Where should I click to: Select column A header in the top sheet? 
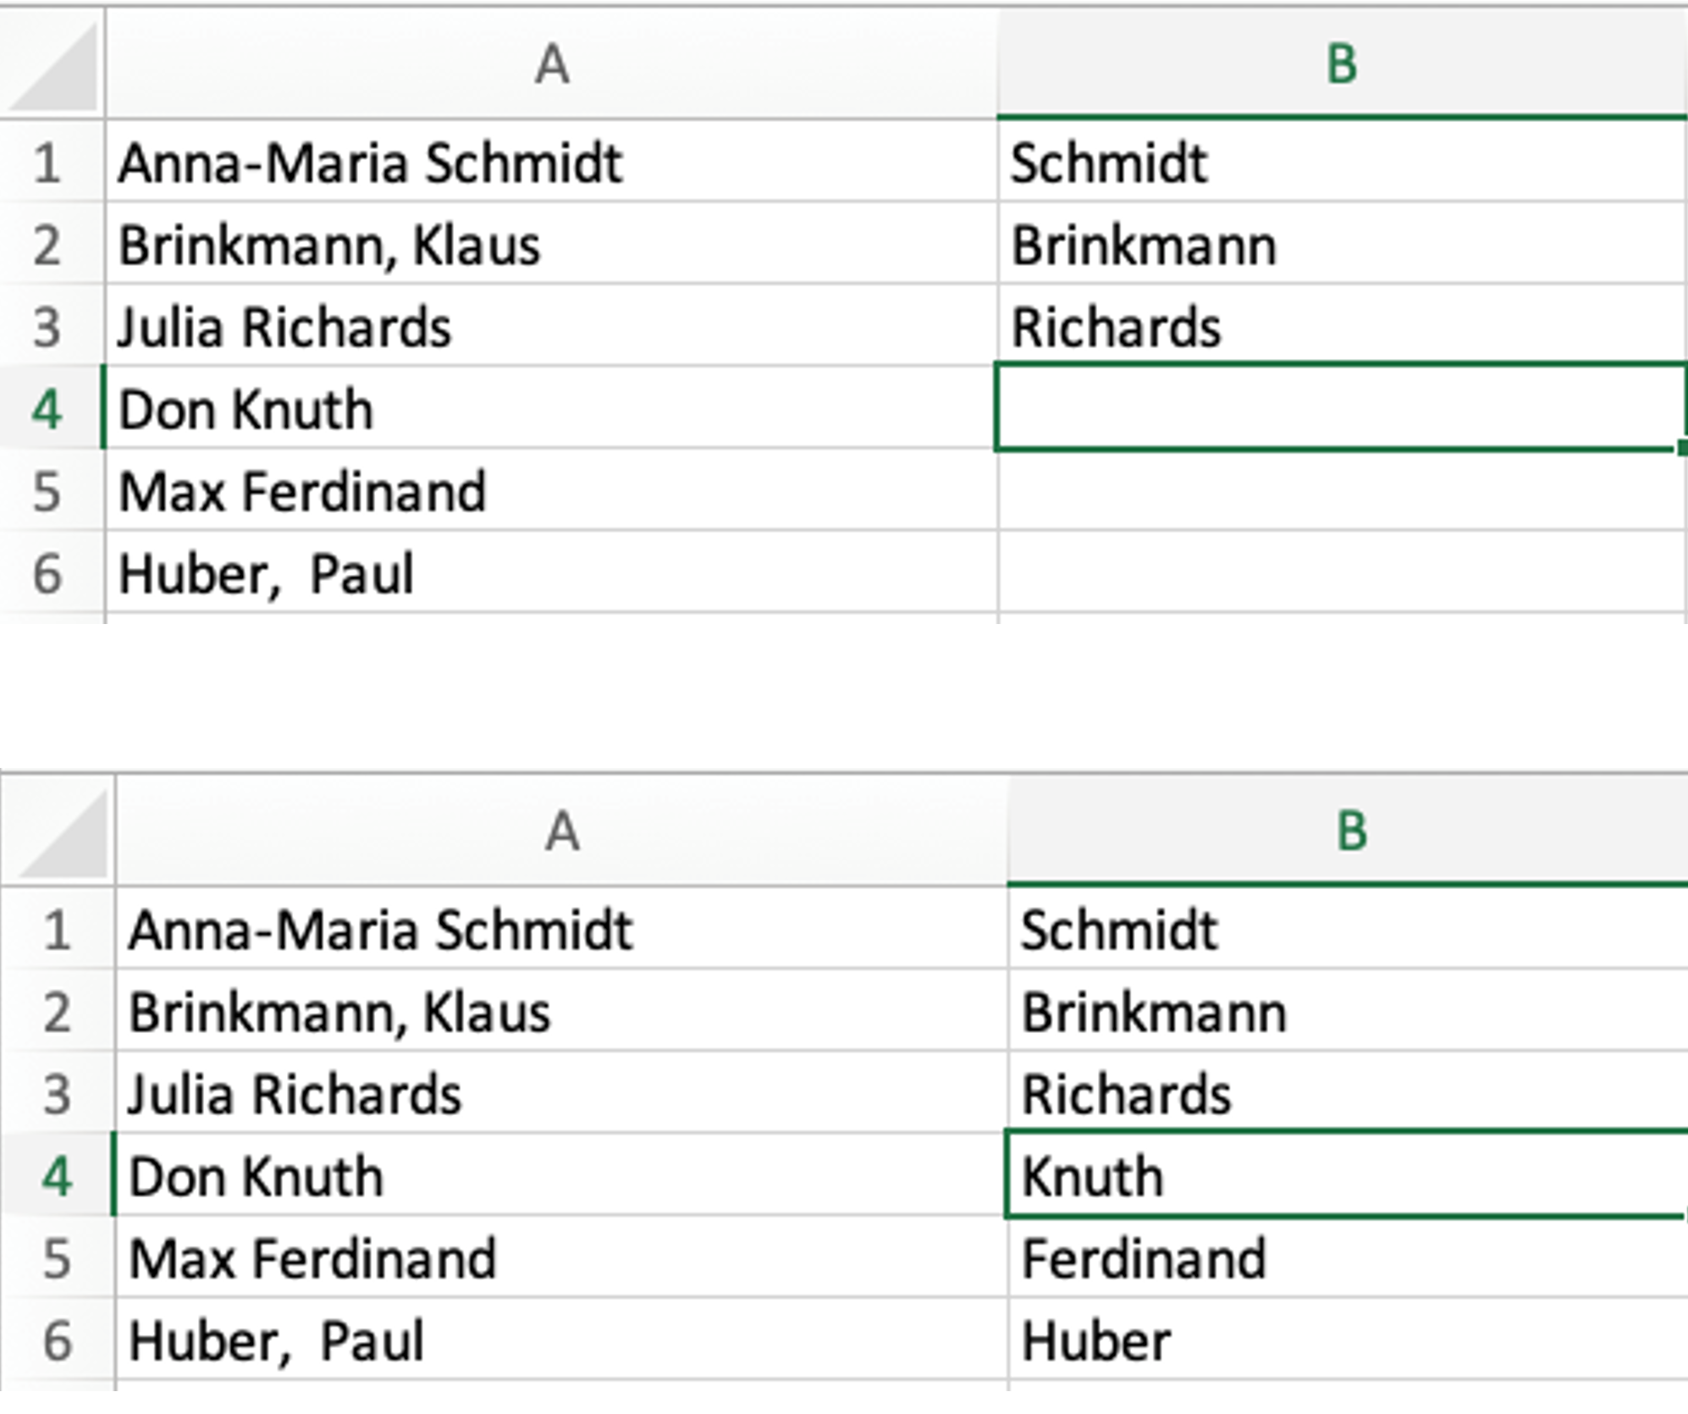[x=552, y=65]
